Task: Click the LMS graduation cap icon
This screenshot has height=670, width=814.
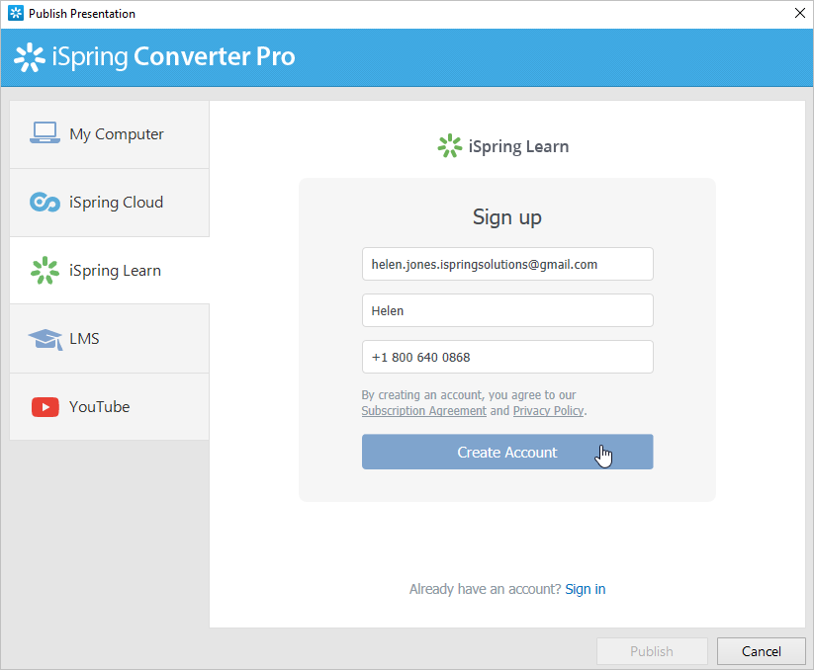Action: click(x=45, y=339)
